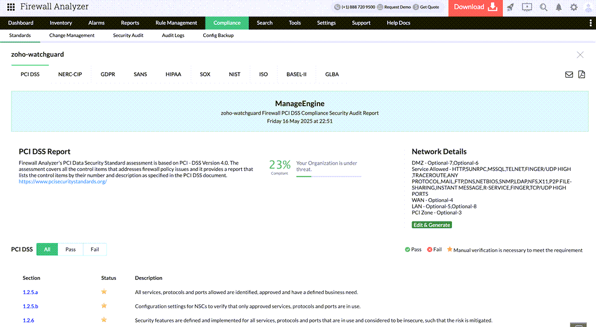The width and height of the screenshot is (596, 327).
Task: Close the zoho-watchguard report view
Action: point(580,54)
